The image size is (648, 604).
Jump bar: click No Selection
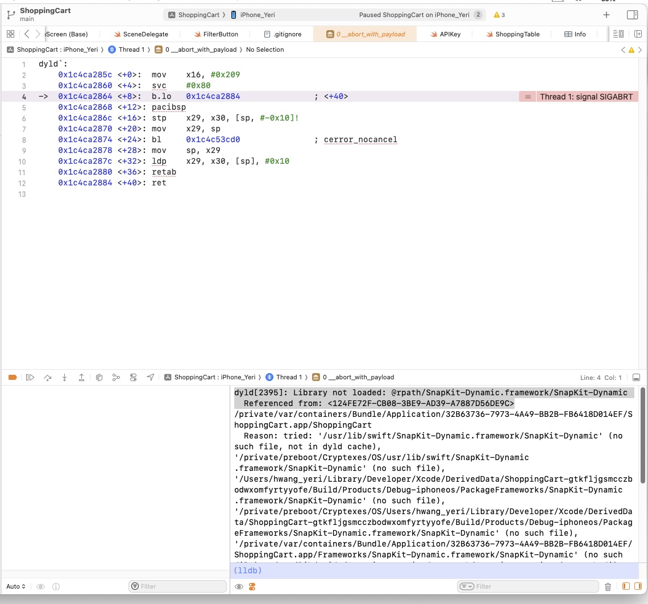click(265, 49)
